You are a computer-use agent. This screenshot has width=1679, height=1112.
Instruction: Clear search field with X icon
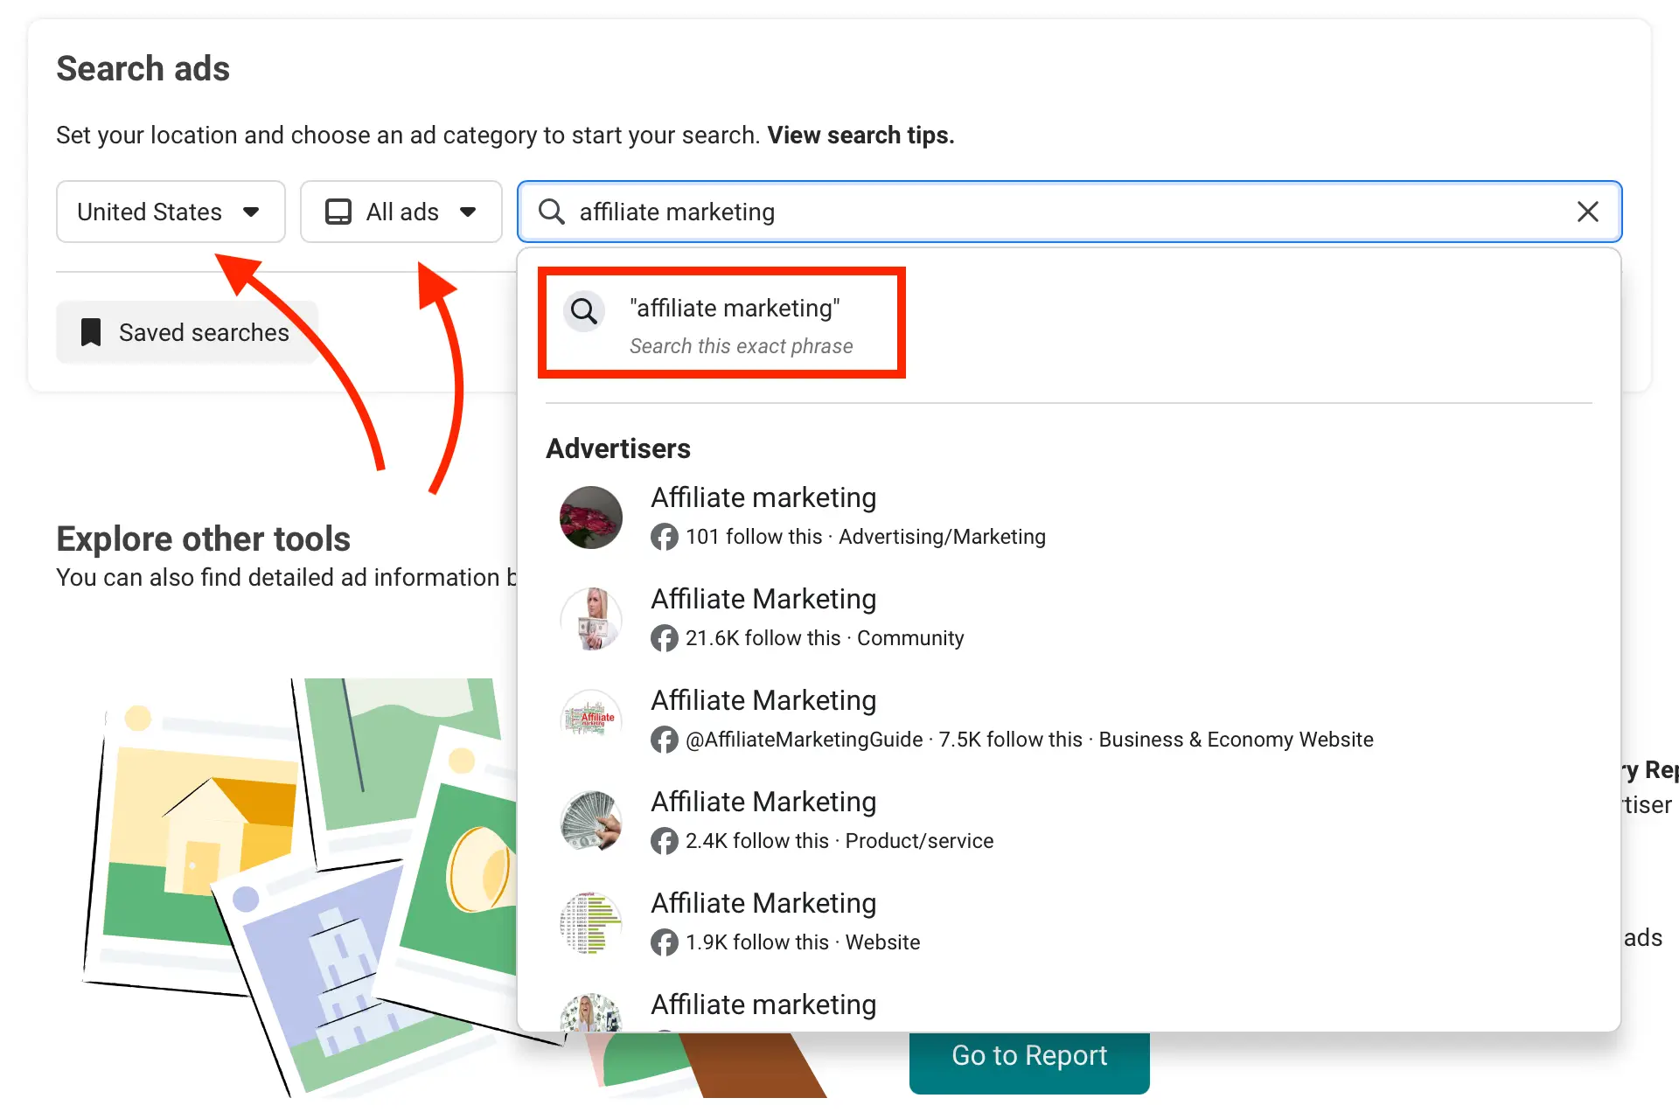(1587, 212)
